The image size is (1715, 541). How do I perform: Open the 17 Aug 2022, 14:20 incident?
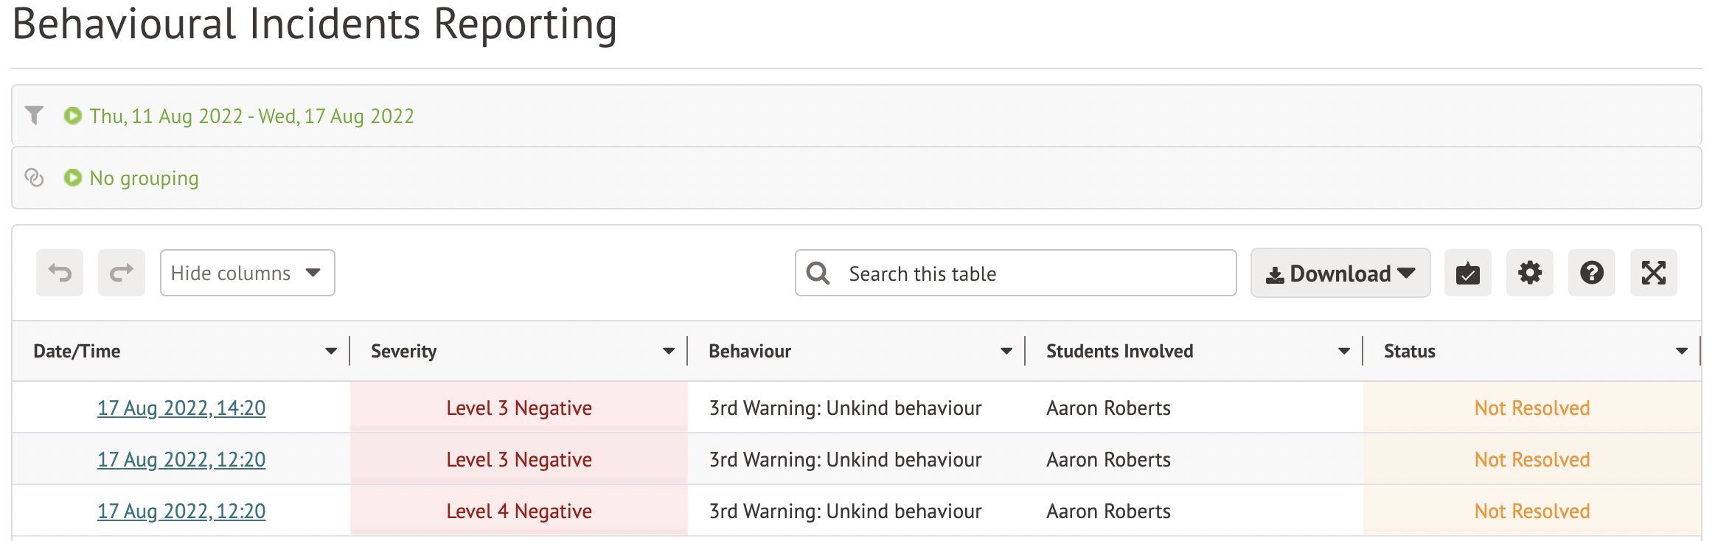181,408
